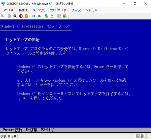Image resolution: width=151 pixels, height=139 pixels.
Task: Open the ファイル(F) menu
Action: coord(9,10)
